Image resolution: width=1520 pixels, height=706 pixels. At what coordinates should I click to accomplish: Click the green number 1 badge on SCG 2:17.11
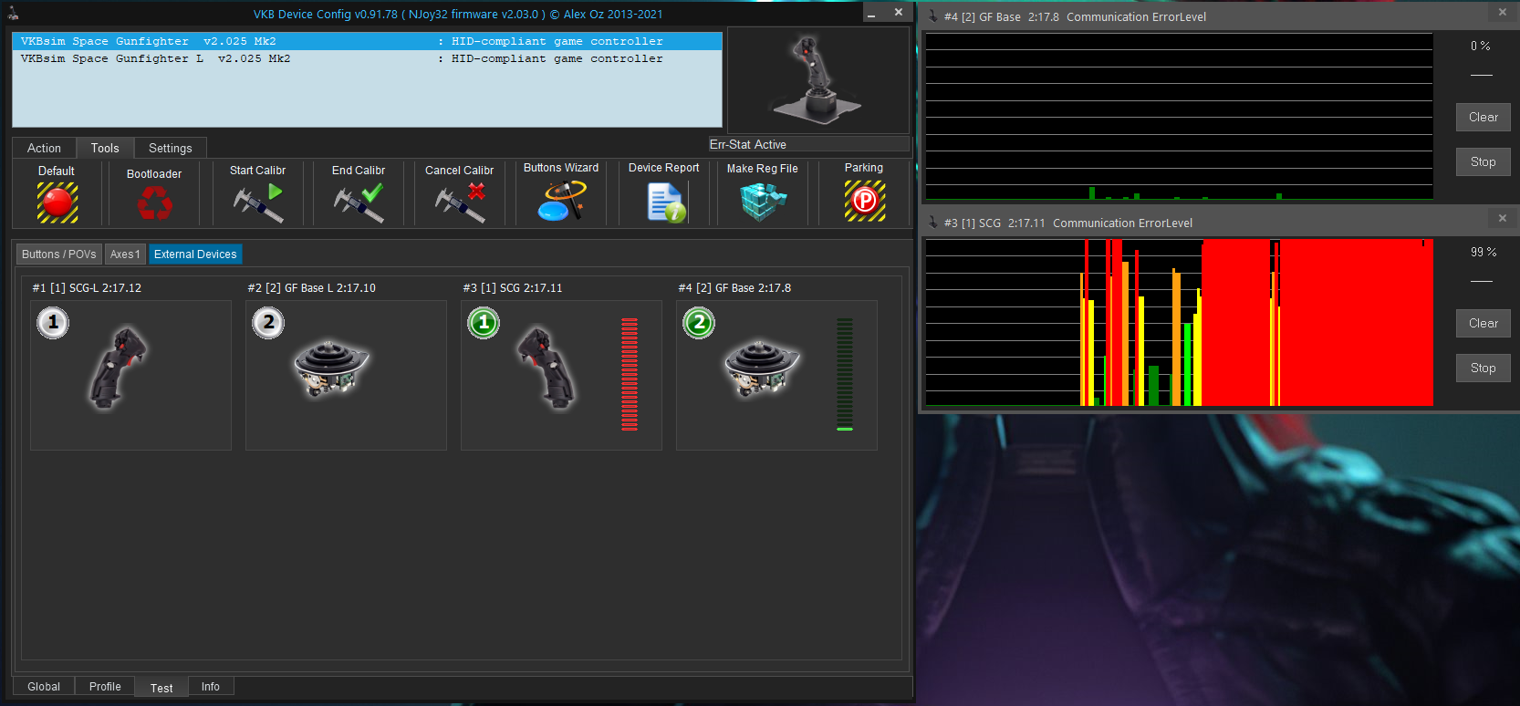click(484, 322)
